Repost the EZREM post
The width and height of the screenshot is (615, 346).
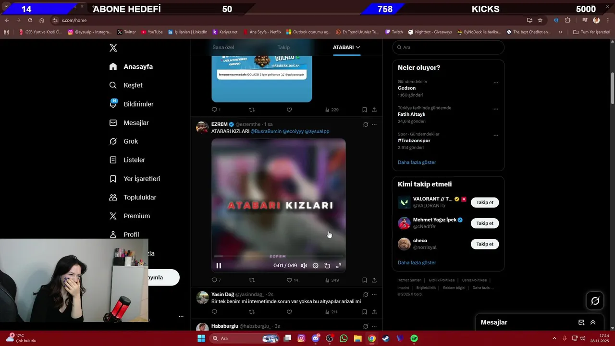252,280
